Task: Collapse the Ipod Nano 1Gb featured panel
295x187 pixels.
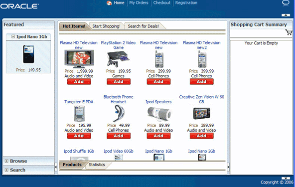Action: pos(13,36)
